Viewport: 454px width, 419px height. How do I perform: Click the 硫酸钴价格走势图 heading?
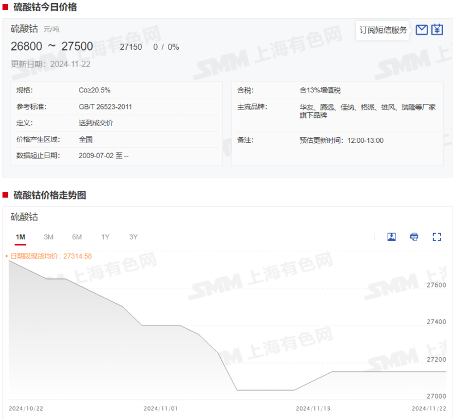50,195
